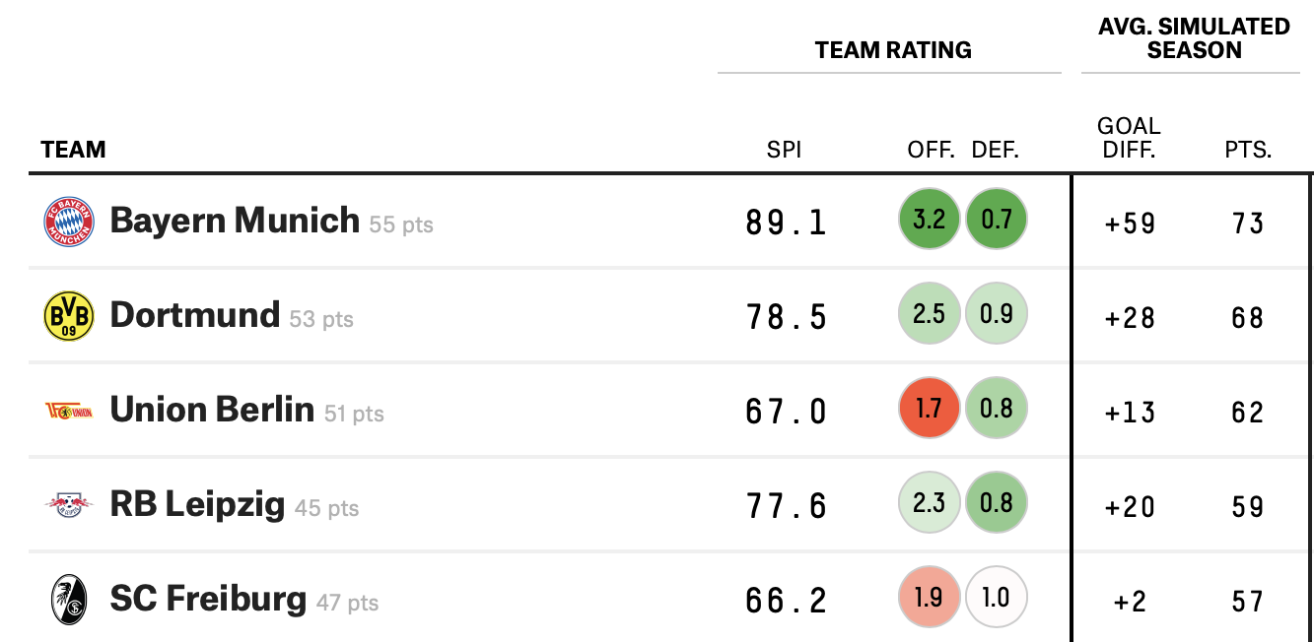
Task: Open the Bayern Munich team name link
Action: coord(235,220)
